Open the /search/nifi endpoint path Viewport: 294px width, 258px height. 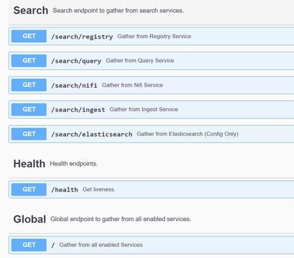tap(74, 85)
